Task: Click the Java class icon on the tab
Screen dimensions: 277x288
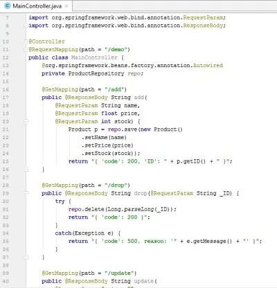Action: tap(8, 6)
